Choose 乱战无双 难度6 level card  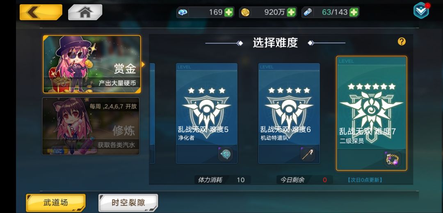tap(289, 113)
